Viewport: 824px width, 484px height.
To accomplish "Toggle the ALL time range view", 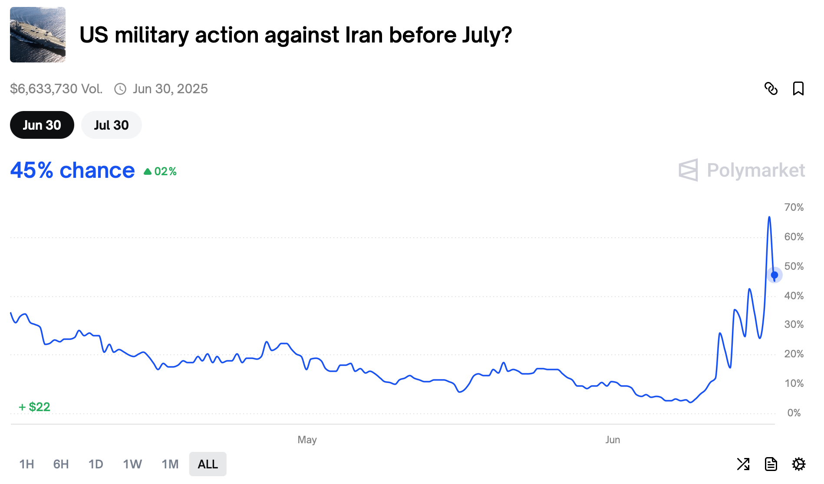I will tap(208, 464).
